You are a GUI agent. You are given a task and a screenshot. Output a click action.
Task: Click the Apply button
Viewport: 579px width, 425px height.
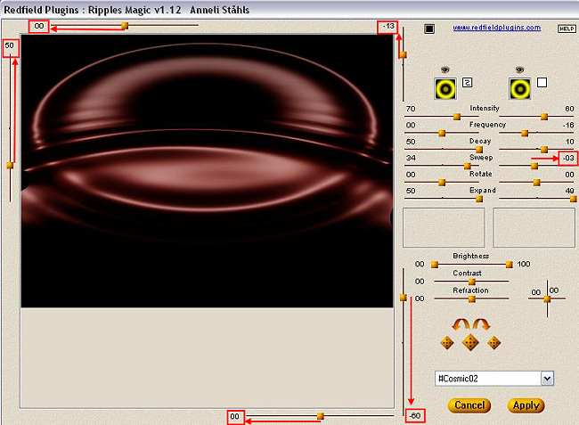pyautogui.click(x=526, y=405)
